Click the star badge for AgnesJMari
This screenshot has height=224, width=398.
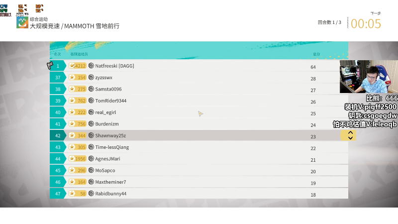pyautogui.click(x=78, y=159)
